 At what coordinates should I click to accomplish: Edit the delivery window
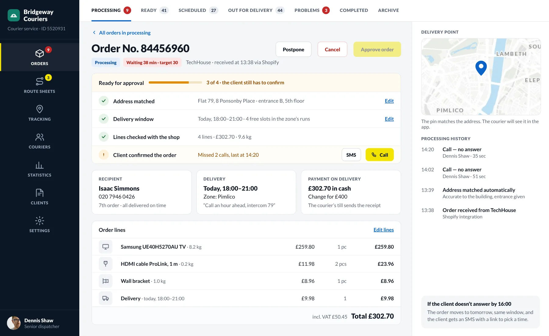[x=389, y=119]
